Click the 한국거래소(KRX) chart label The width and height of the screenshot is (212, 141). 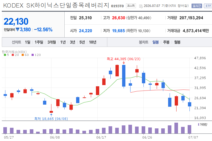pos(14,52)
